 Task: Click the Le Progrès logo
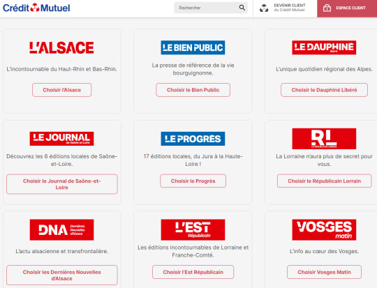(193, 139)
